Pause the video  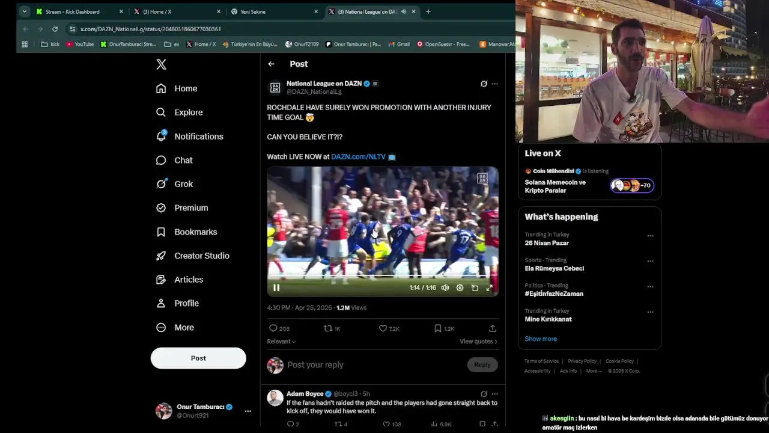276,288
